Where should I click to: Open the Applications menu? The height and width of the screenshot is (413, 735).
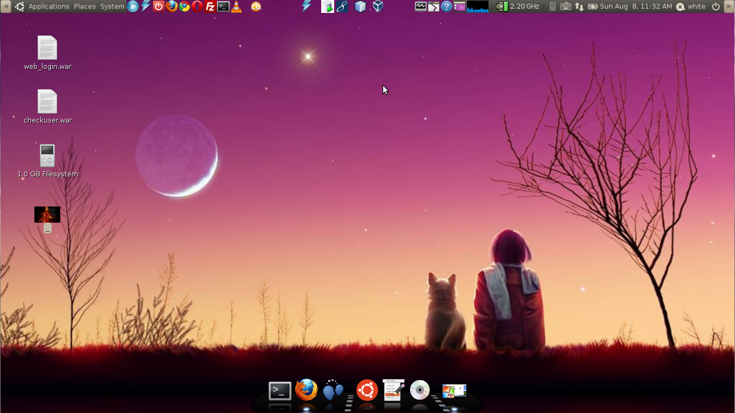tap(49, 6)
